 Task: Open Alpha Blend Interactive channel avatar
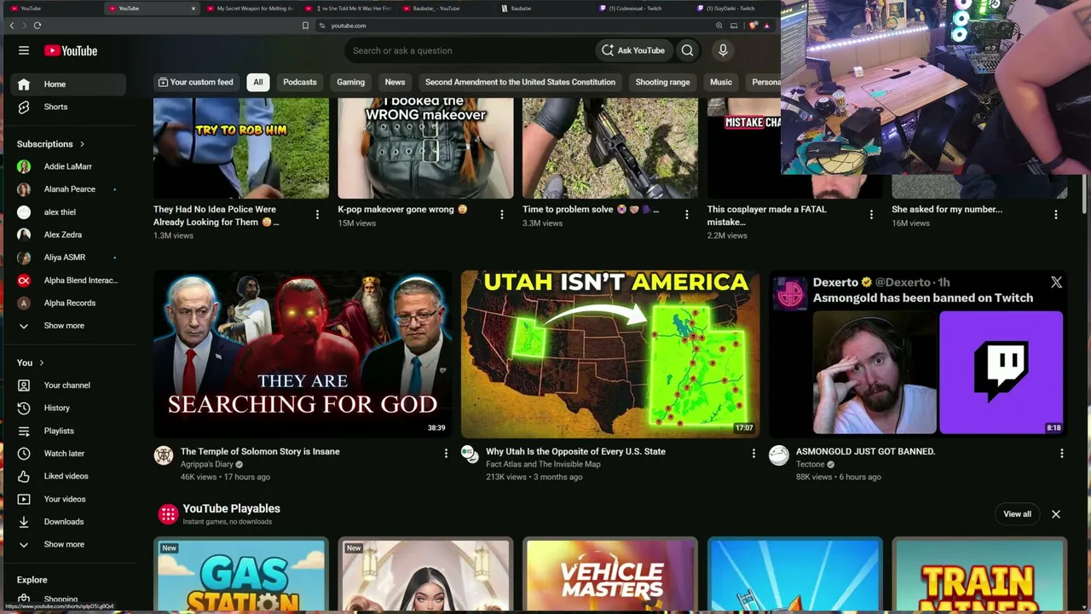(24, 281)
